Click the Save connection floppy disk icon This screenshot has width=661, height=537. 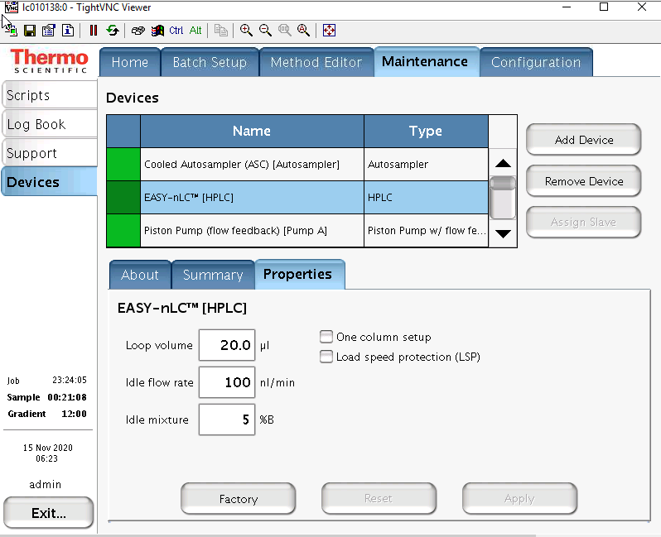click(30, 31)
